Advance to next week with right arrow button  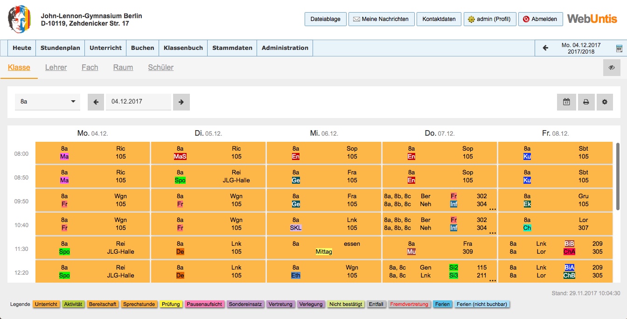click(181, 102)
